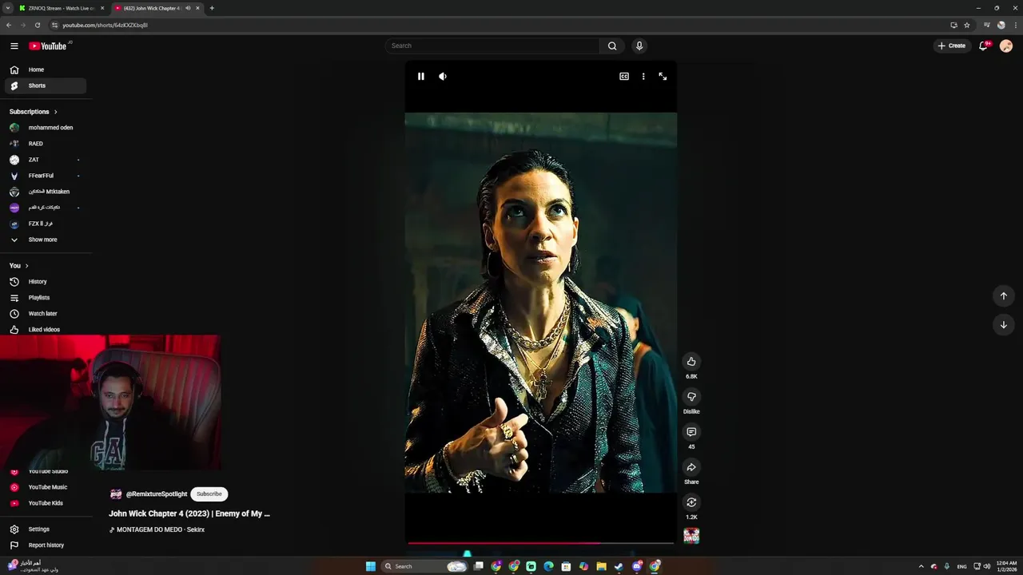Image resolution: width=1023 pixels, height=575 pixels.
Task: Open the tab search dropdown arrow
Action: [x=7, y=8]
